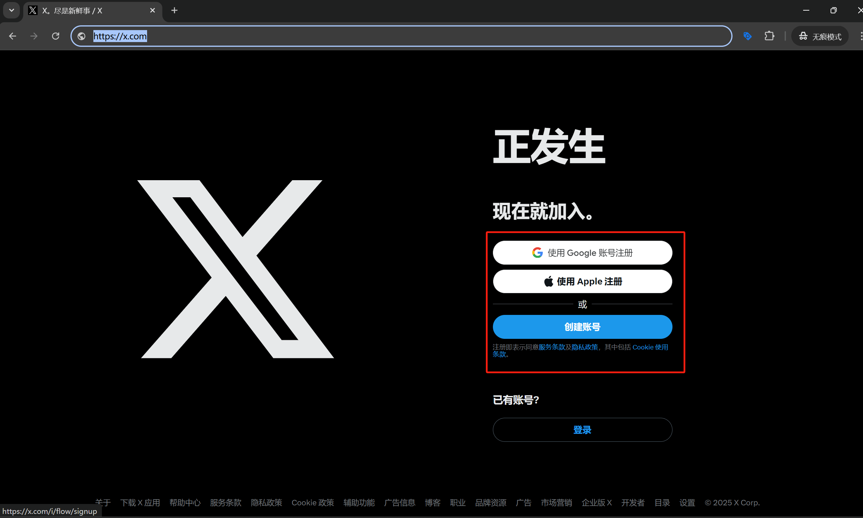Viewport: 863px width, 518px height.
Task: Click the blue price tag icon in address bar
Action: (x=748, y=36)
